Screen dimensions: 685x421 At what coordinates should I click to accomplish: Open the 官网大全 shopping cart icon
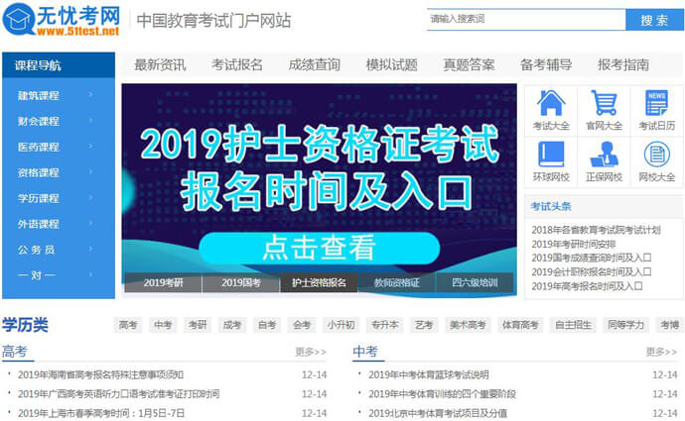click(604, 104)
